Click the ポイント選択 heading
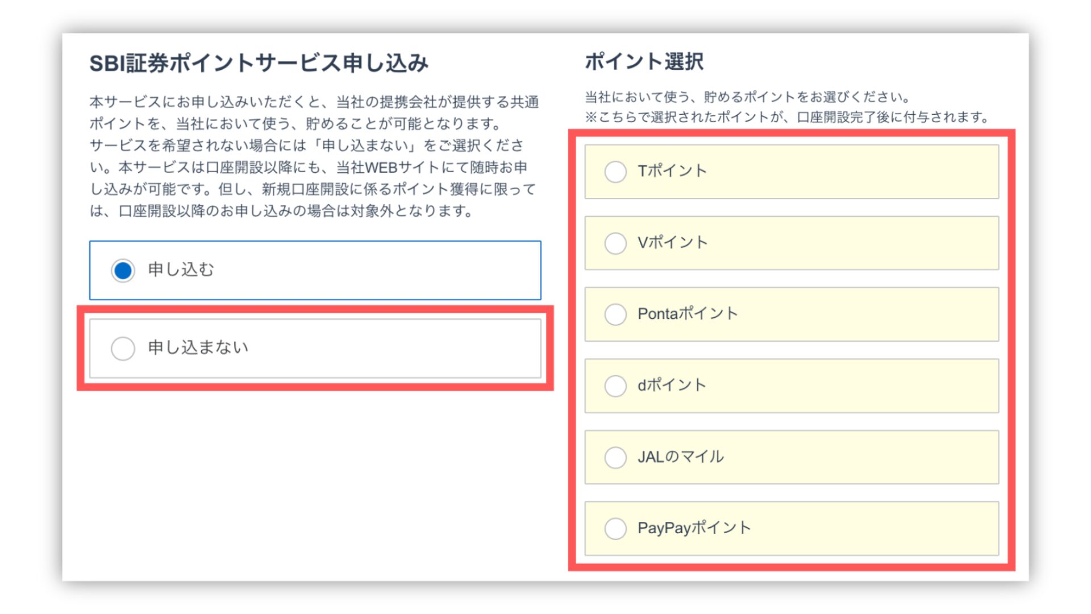The height and width of the screenshot is (614, 1091). click(x=644, y=61)
